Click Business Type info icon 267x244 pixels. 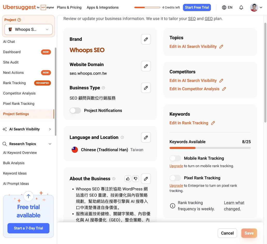point(103,88)
